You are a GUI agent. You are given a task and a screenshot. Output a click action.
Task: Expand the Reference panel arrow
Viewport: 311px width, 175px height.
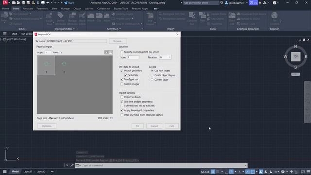coord(120,29)
